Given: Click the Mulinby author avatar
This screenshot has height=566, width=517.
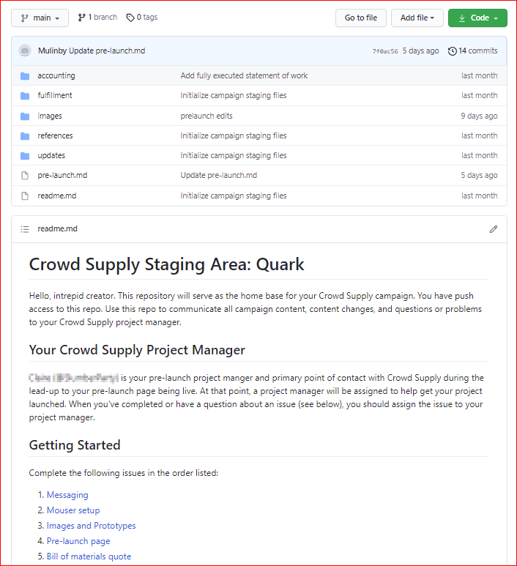Looking at the screenshot, I should tap(25, 51).
